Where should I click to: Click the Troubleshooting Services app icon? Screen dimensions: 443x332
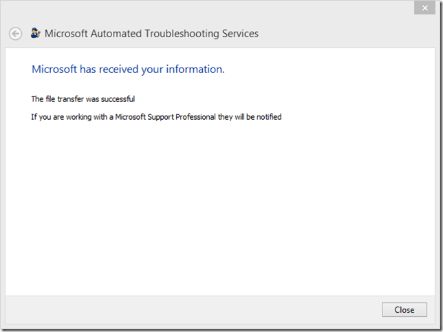coord(36,33)
